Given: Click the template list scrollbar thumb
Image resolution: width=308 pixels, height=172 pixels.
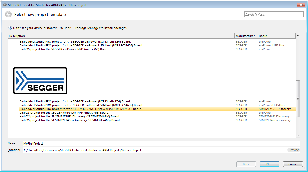Looking at the screenshot, I should point(298,99).
